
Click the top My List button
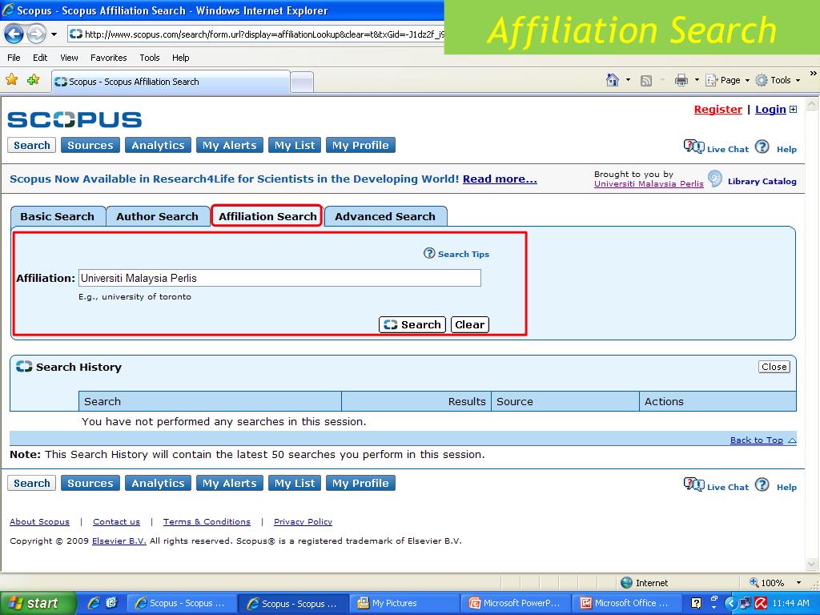[295, 146]
